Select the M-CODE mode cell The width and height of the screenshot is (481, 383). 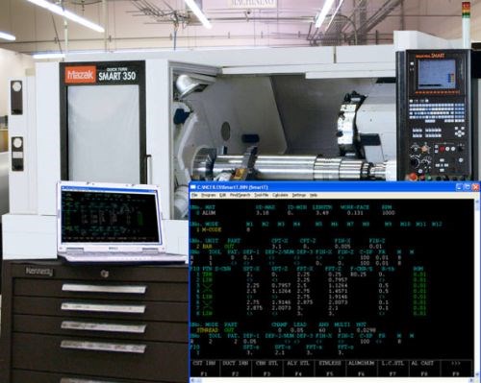coord(212,229)
